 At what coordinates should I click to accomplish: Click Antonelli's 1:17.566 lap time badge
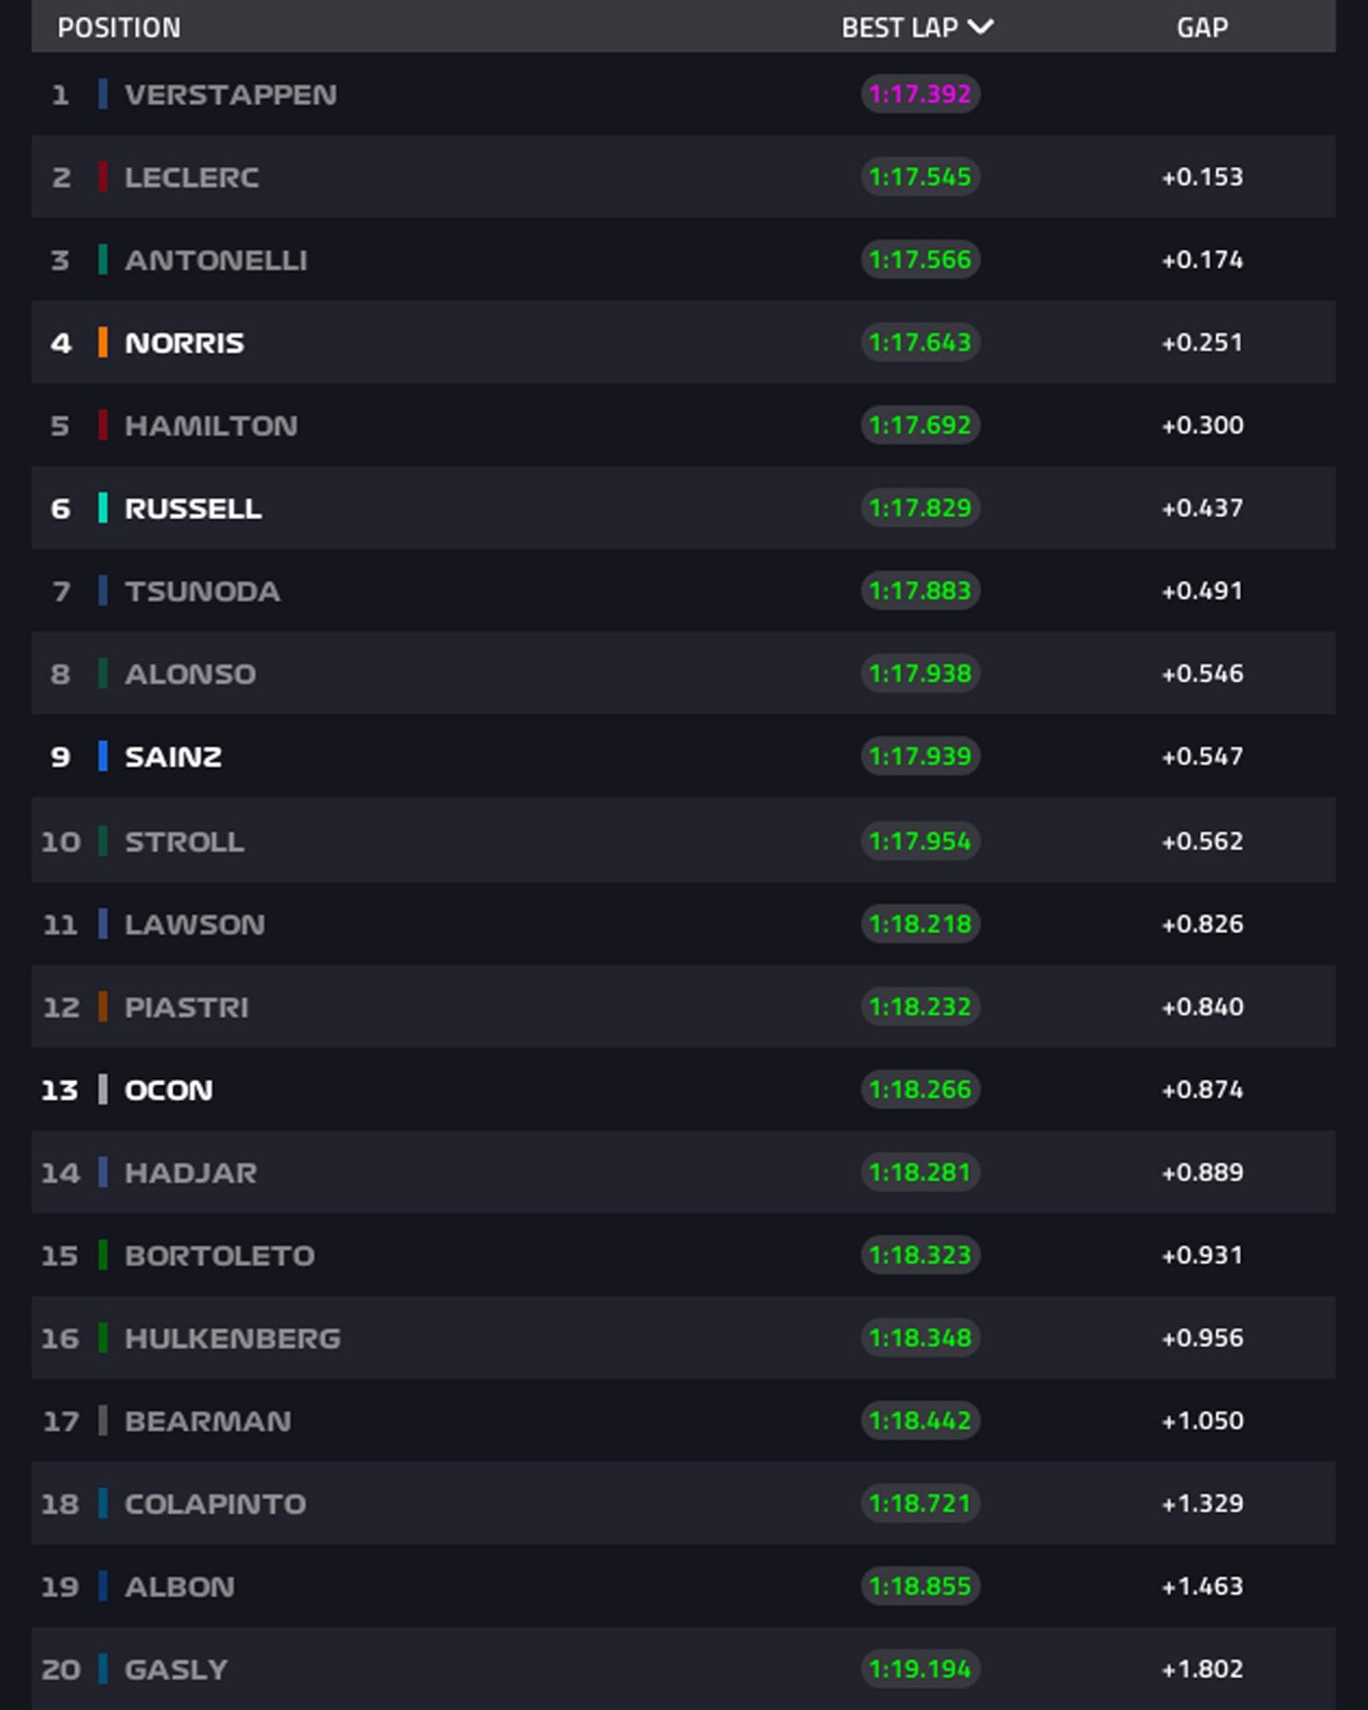click(920, 259)
